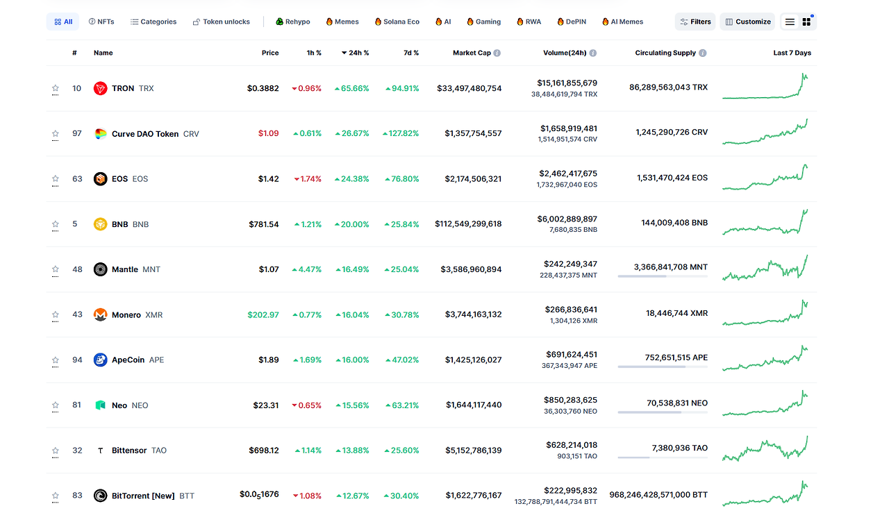Filter by AI category
Viewport: 889px width, 513px height.
(x=443, y=22)
